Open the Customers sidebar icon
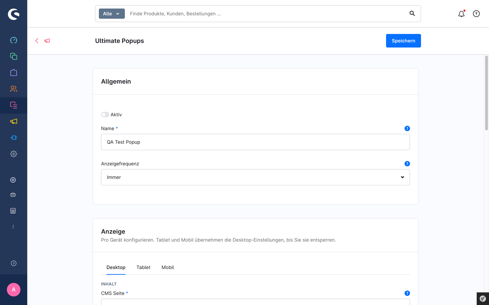The width and height of the screenshot is (489, 305). (14, 89)
